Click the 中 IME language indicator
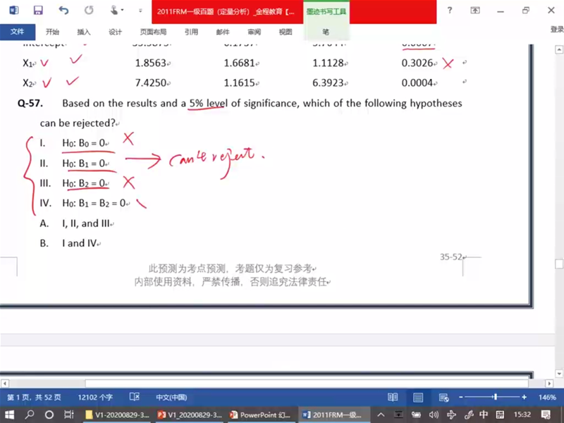This screenshot has width=564, height=423. point(484,415)
